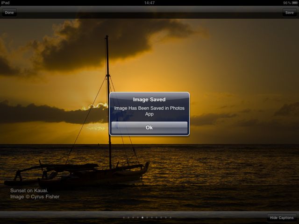Tap the 'Image © Cyrus Fisher' credit line
The image size is (299, 224).
point(35,197)
